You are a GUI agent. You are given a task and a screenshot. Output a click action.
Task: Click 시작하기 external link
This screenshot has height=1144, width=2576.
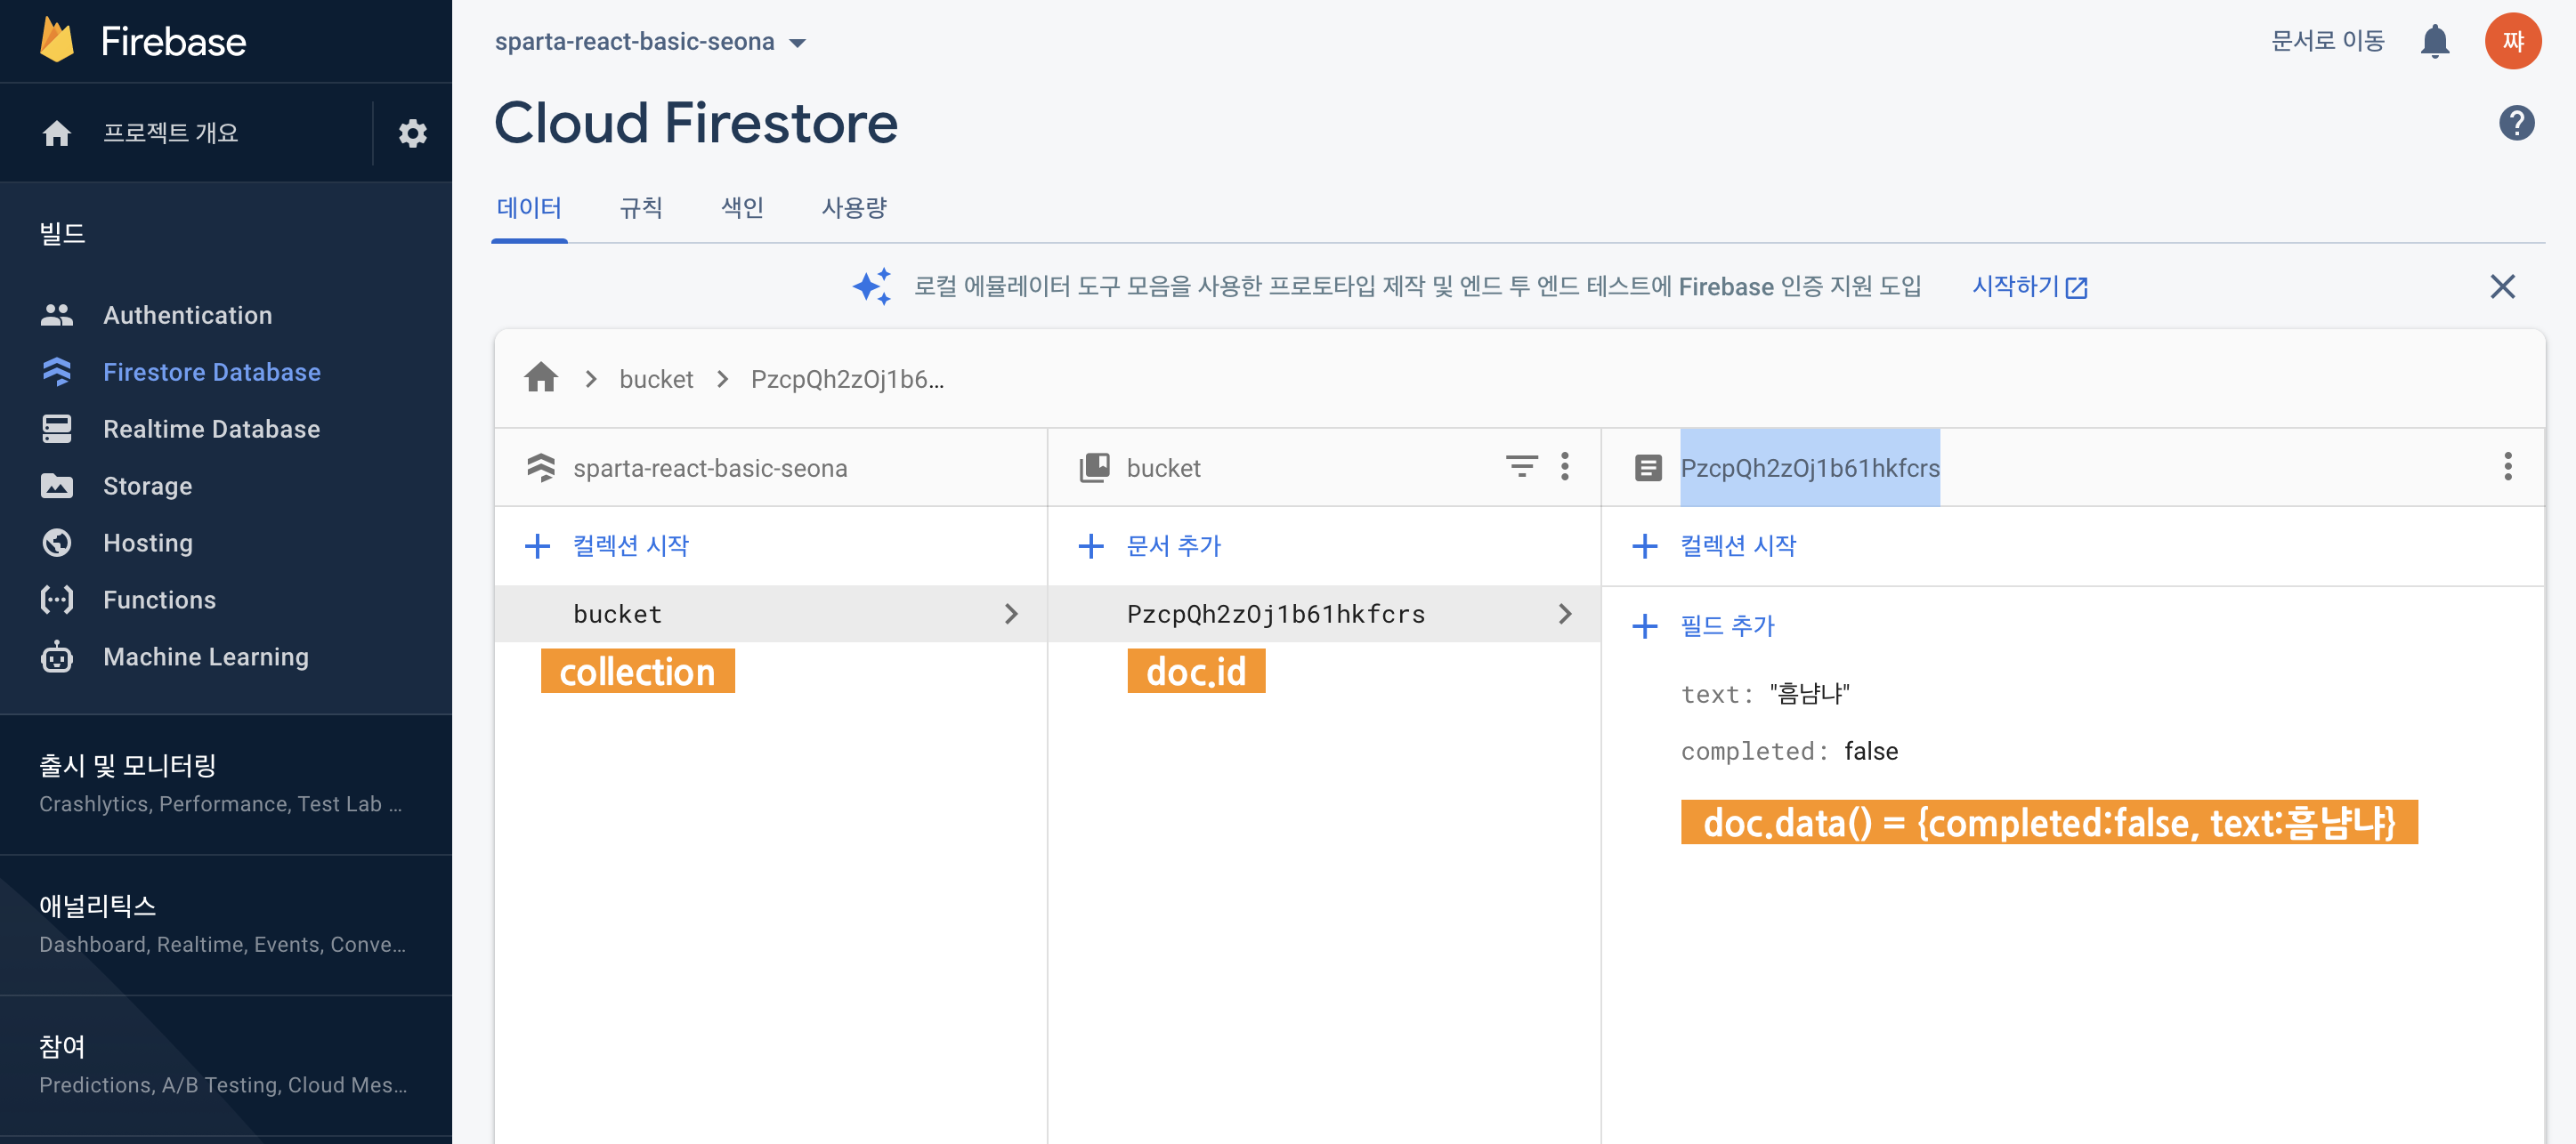click(x=2029, y=286)
